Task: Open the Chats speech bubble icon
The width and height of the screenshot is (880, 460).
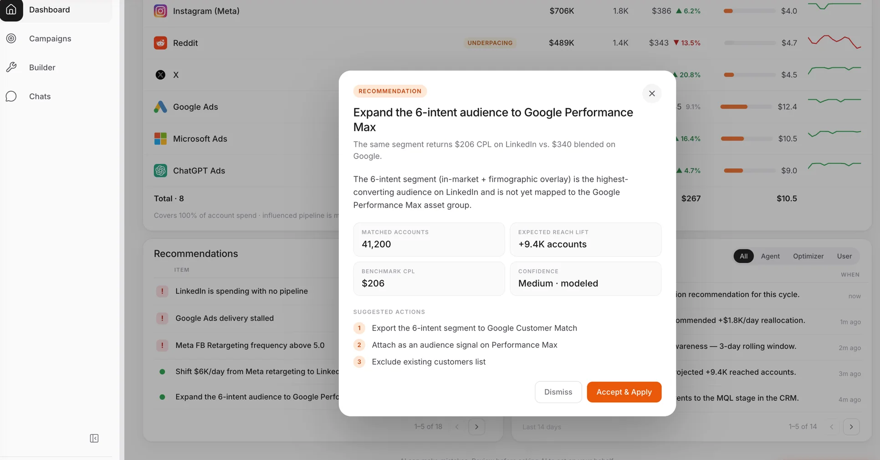Action: [x=11, y=97]
